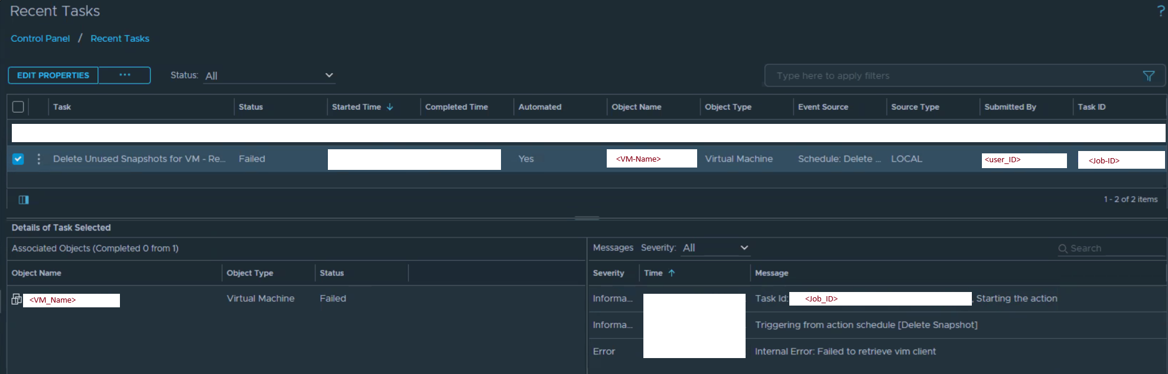Toggle the select-all checkbox in table header
Screen dimensions: 1168x374
click(18, 107)
